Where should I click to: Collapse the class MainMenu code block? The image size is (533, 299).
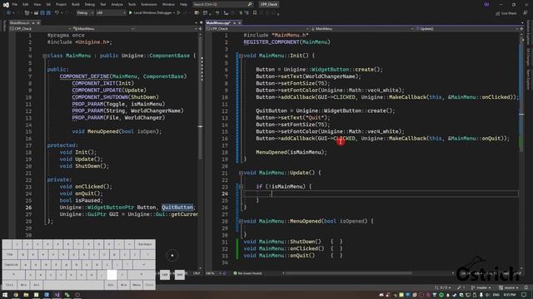point(44,56)
